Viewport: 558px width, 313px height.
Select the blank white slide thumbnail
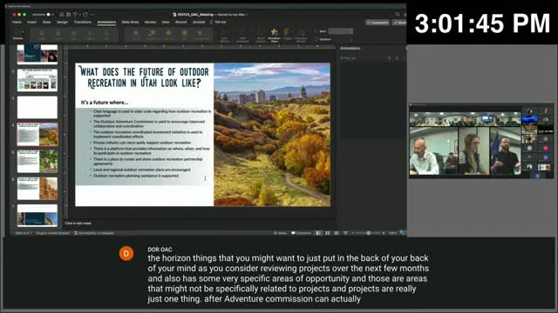[37, 108]
